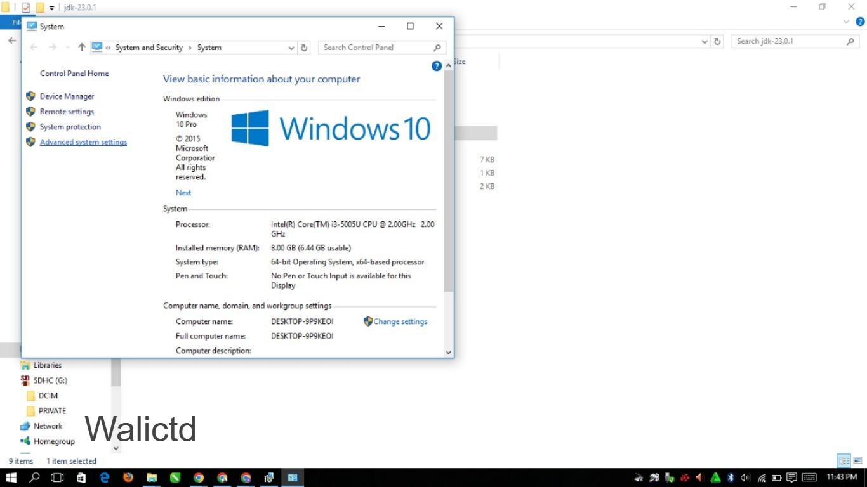Click Explorer quick access New folder icon
Screen dimensions: 867x487
[x=40, y=8]
